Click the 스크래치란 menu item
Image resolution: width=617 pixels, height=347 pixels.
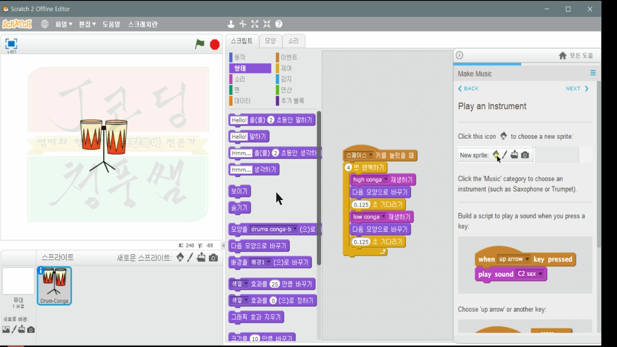click(x=143, y=24)
